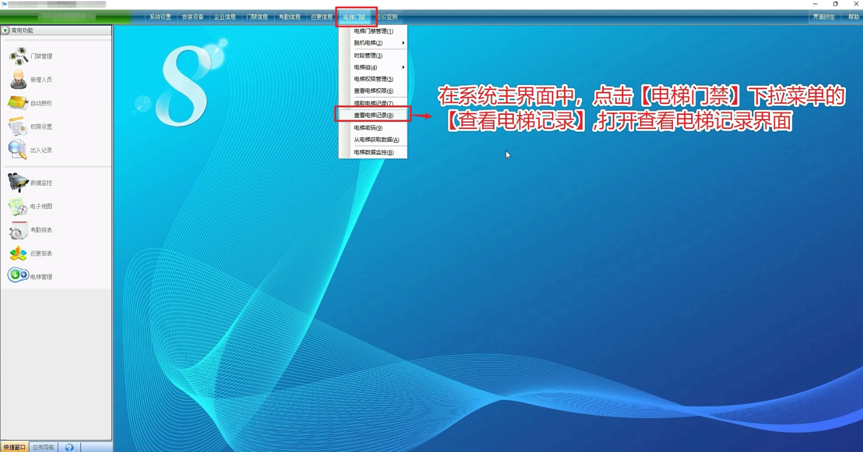863x452 pixels.
Task: Open the 电子地图 map icon
Action: pyautogui.click(x=18, y=206)
